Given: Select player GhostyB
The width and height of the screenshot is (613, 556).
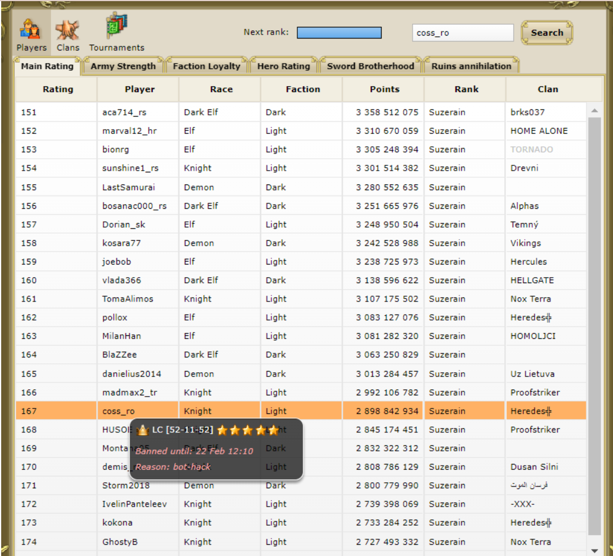Looking at the screenshot, I should coord(120,542).
